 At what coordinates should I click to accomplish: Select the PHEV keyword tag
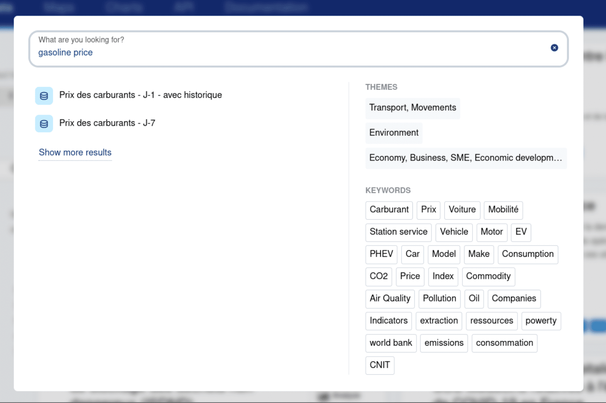381,254
